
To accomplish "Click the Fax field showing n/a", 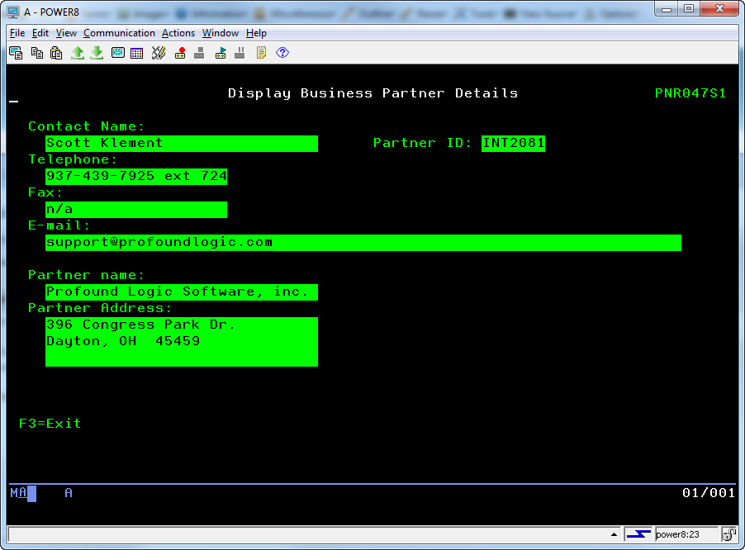I will (136, 210).
